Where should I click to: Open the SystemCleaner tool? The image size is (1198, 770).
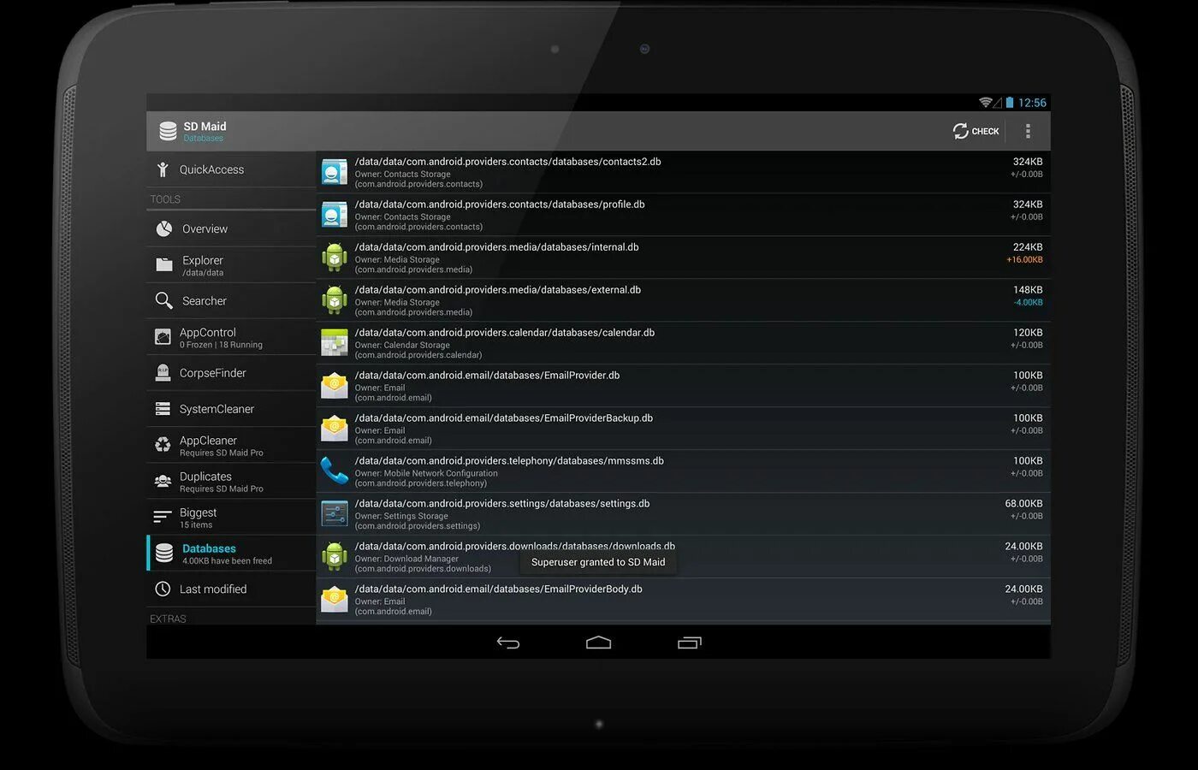point(231,409)
